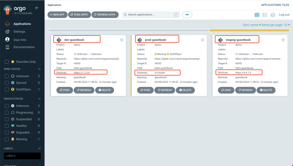Check the Suspended filter

(x=7, y=119)
